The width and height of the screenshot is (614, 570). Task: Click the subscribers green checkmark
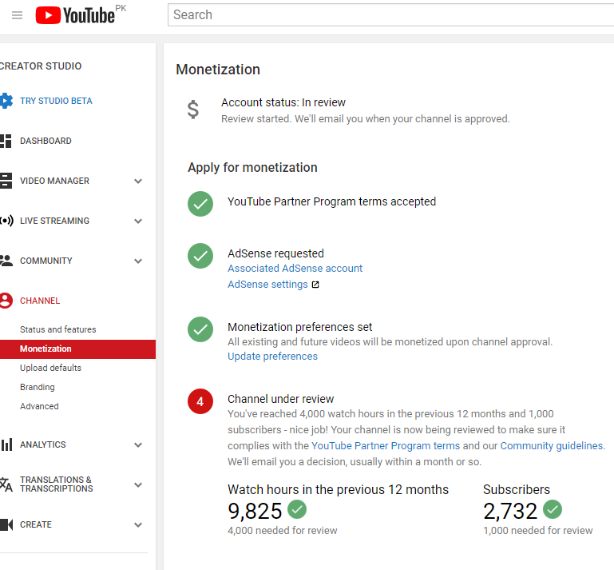(x=553, y=509)
